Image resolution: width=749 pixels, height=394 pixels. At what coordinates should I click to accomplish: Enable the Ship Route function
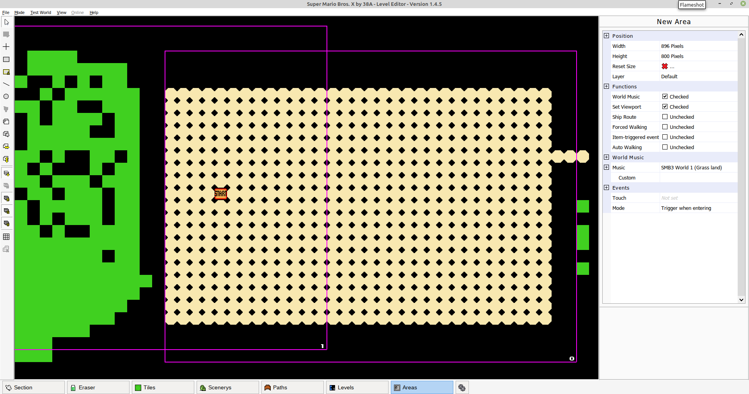(x=665, y=117)
